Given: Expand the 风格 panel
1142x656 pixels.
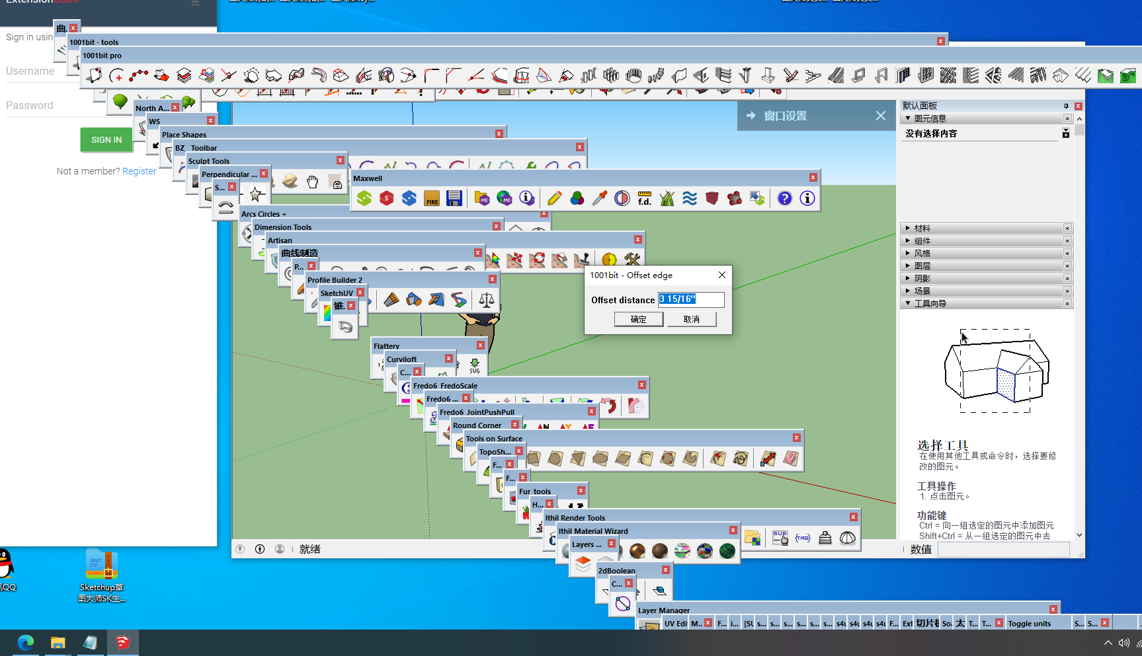Looking at the screenshot, I should pos(908,253).
